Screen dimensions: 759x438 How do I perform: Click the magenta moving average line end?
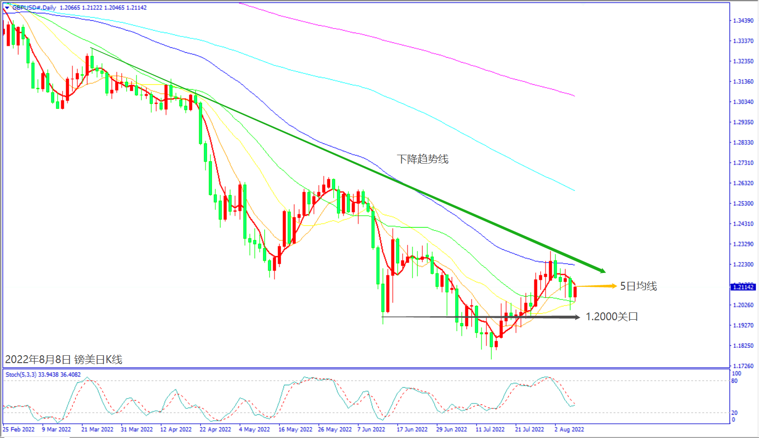pos(574,96)
